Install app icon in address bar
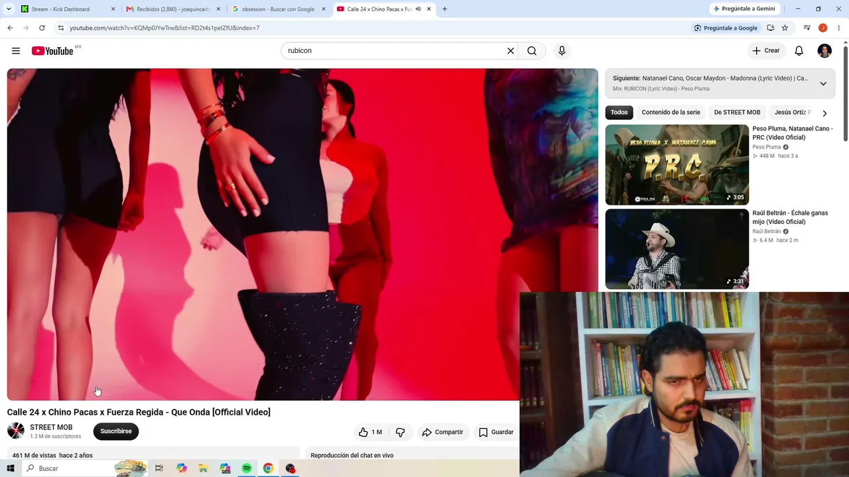 tap(770, 28)
